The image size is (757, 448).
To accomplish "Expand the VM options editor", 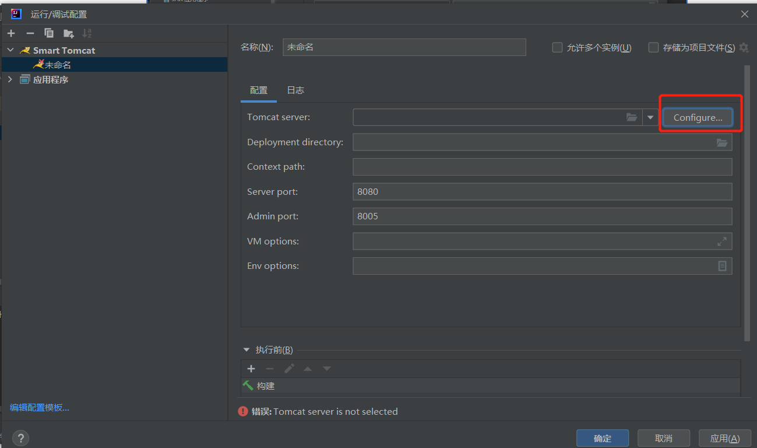I will tap(722, 241).
